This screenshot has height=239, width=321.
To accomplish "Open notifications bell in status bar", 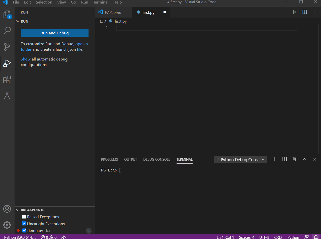I will (316, 237).
